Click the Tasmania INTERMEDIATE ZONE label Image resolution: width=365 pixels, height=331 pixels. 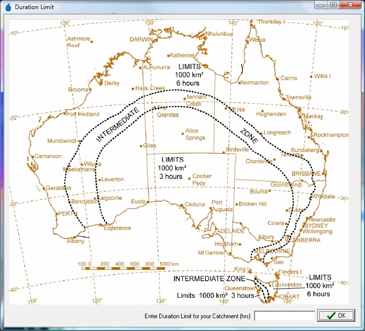209,279
